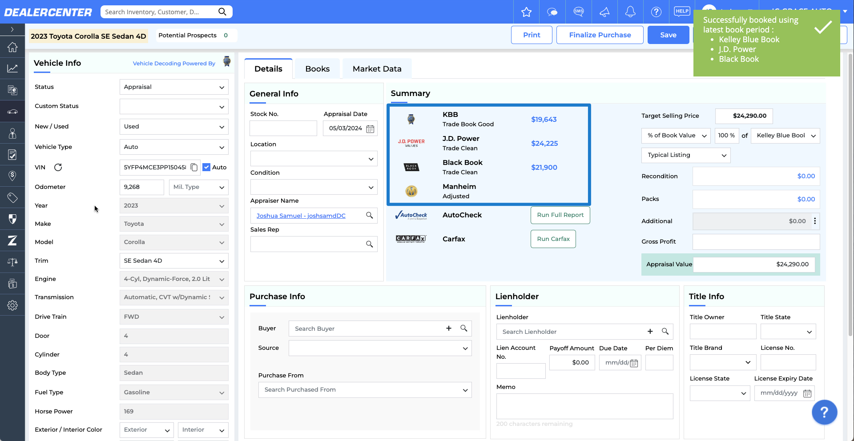Open the Appraisal Date calendar picker
Viewport: 854px width, 441px height.
[370, 128]
